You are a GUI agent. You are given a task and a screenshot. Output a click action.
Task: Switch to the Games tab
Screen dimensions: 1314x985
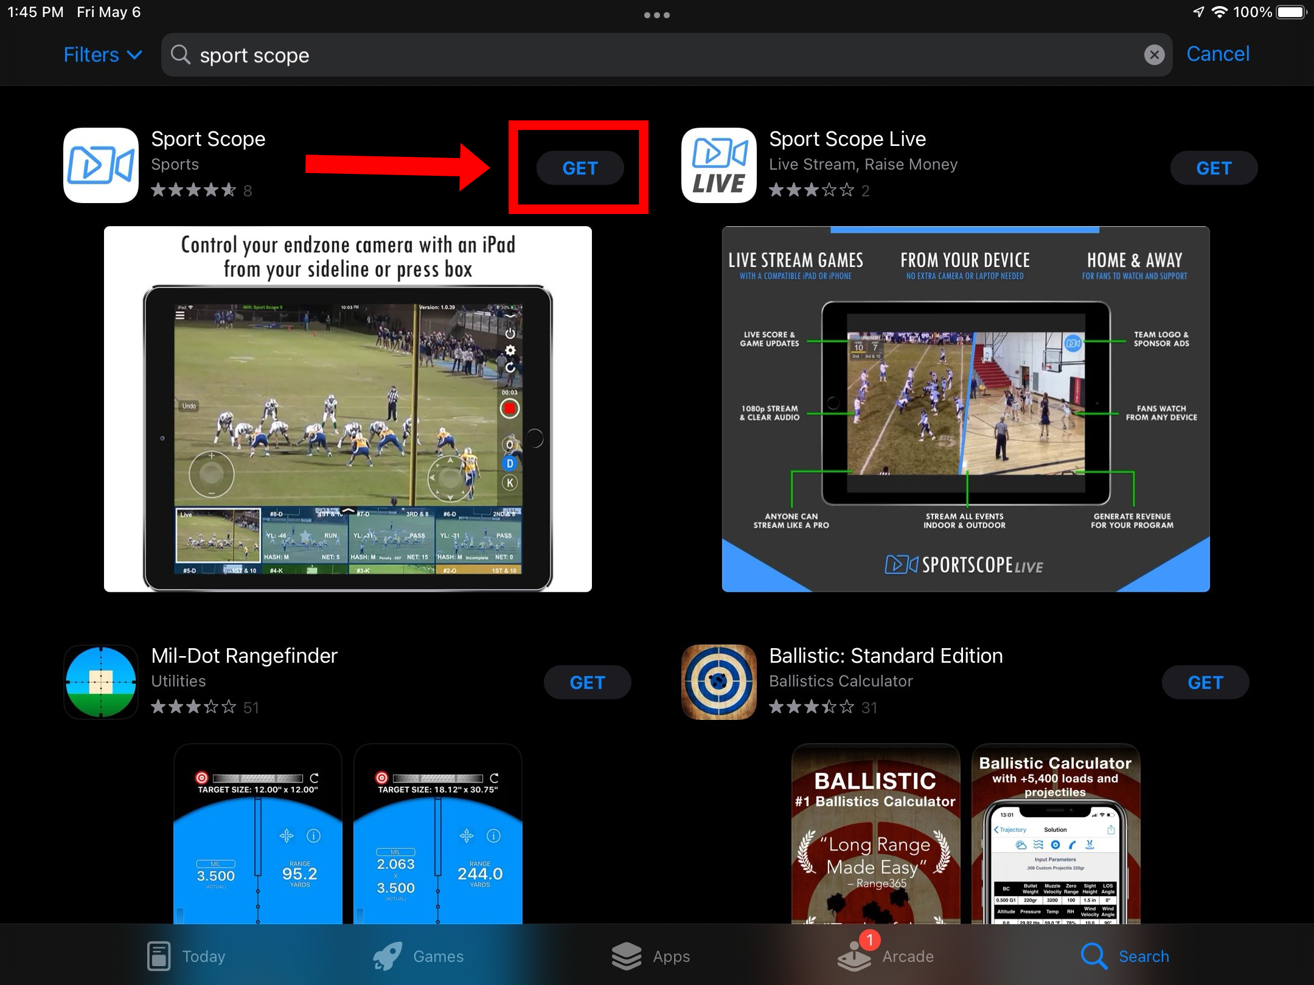pyautogui.click(x=418, y=956)
